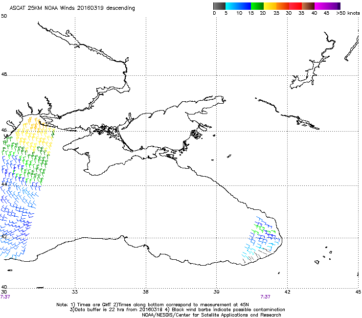Viewport: 362px width, 318px height.
Task: Click the '35' label under the color bar
Action: pyautogui.click(x=301, y=13)
